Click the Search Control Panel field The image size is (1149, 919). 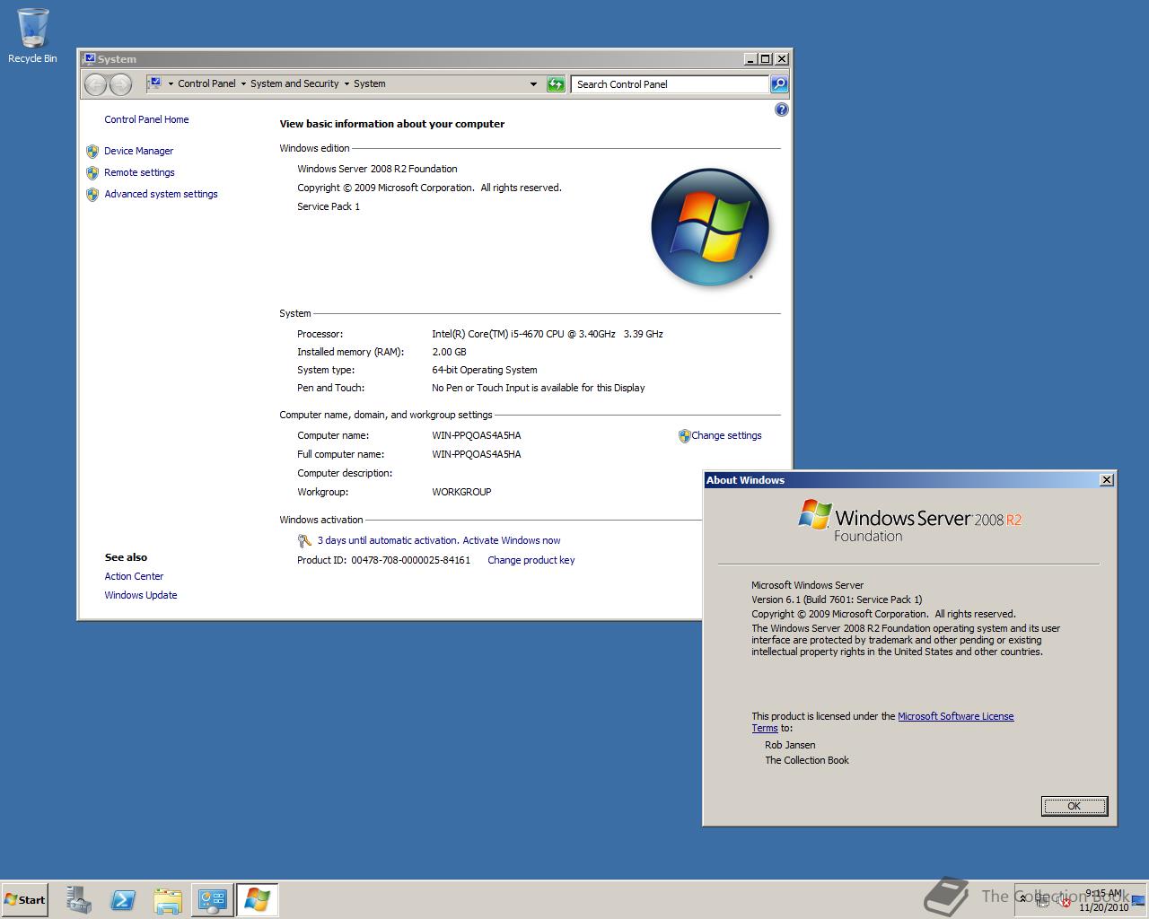point(670,84)
